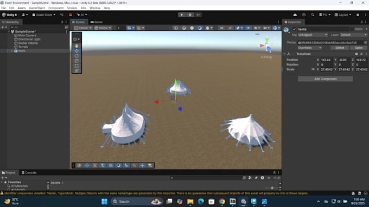Image resolution: width=369 pixels, height=207 pixels.
Task: Toggle the Static checkbox
Action: coord(352,29)
